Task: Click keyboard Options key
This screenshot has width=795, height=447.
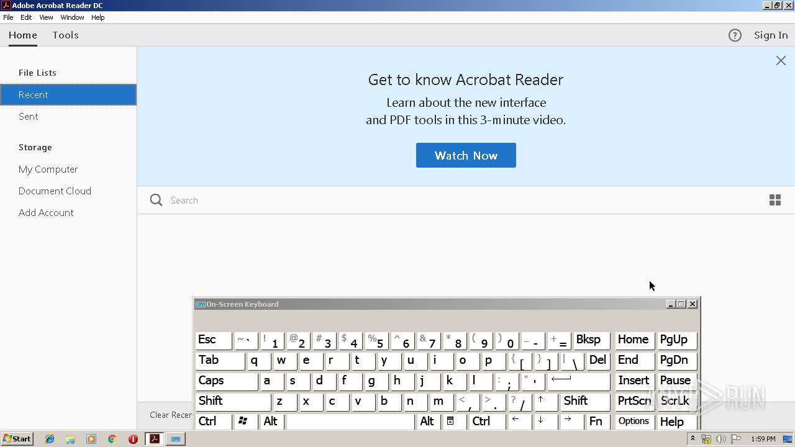Action: 634,422
